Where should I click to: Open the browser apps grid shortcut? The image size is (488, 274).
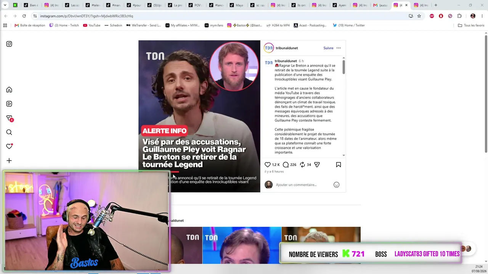click(5, 25)
